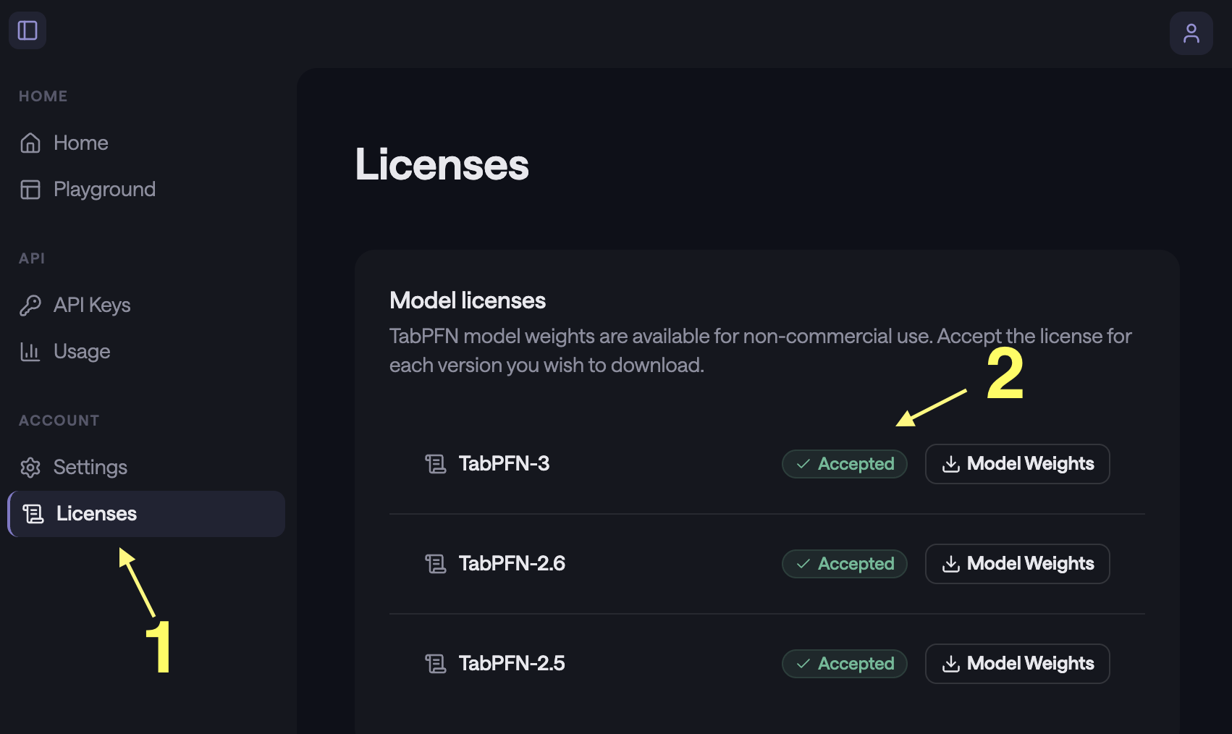This screenshot has width=1232, height=734.
Task: Click the scroll icon beside TabPFN-3
Action: click(436, 464)
